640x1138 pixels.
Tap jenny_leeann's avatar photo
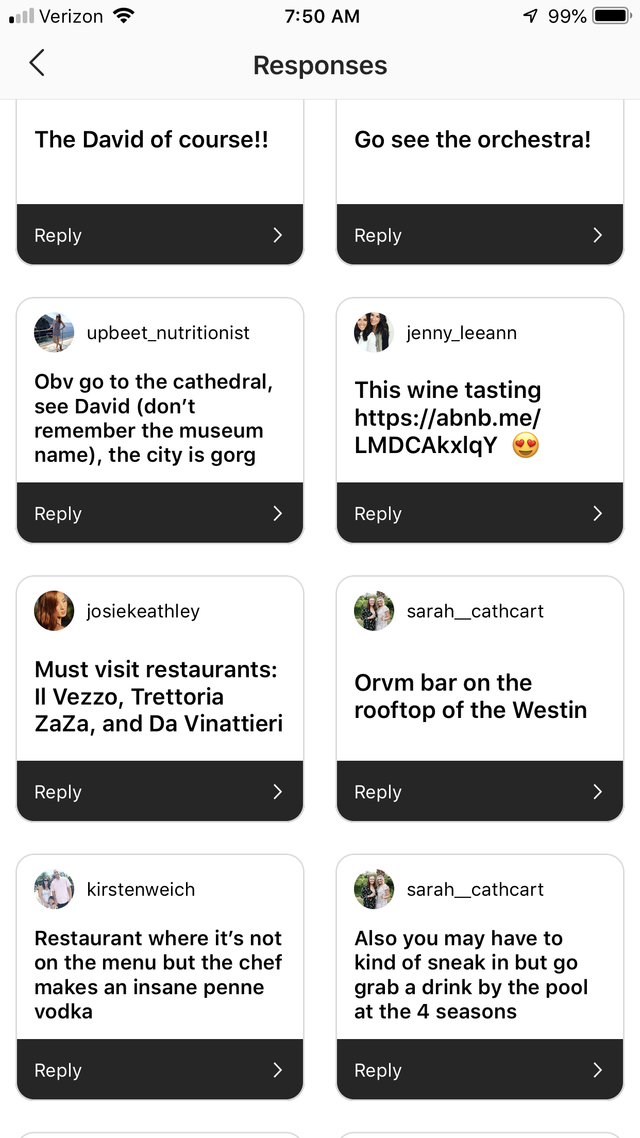click(374, 332)
